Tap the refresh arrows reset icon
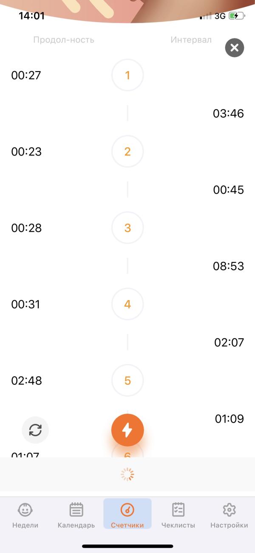 click(x=35, y=430)
